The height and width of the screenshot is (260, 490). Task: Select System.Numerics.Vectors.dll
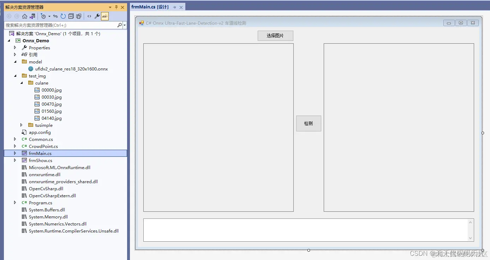pyautogui.click(x=58, y=224)
